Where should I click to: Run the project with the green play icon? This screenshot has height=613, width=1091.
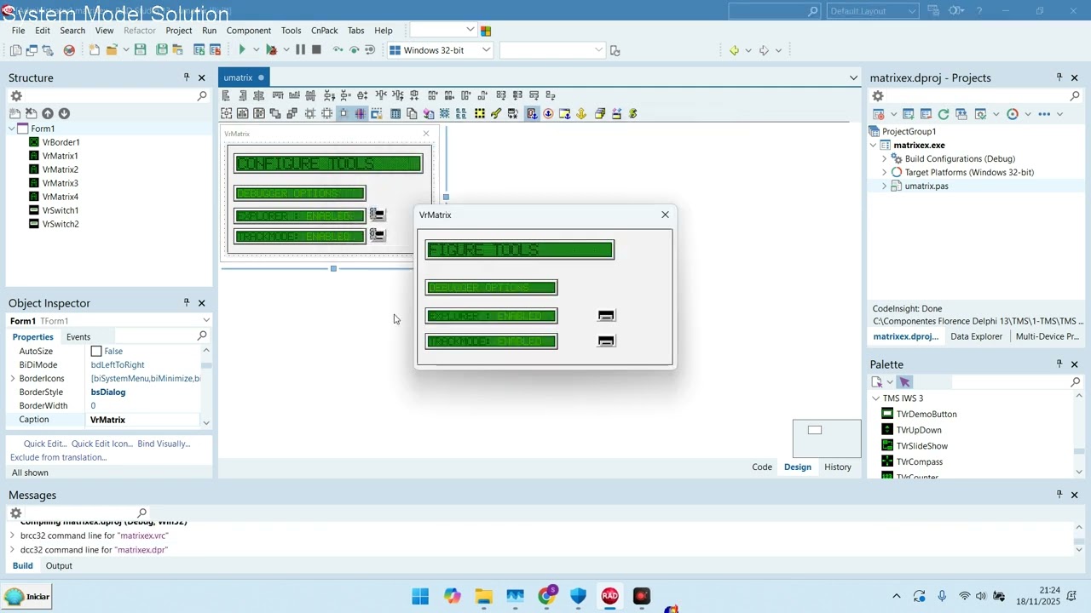point(242,50)
